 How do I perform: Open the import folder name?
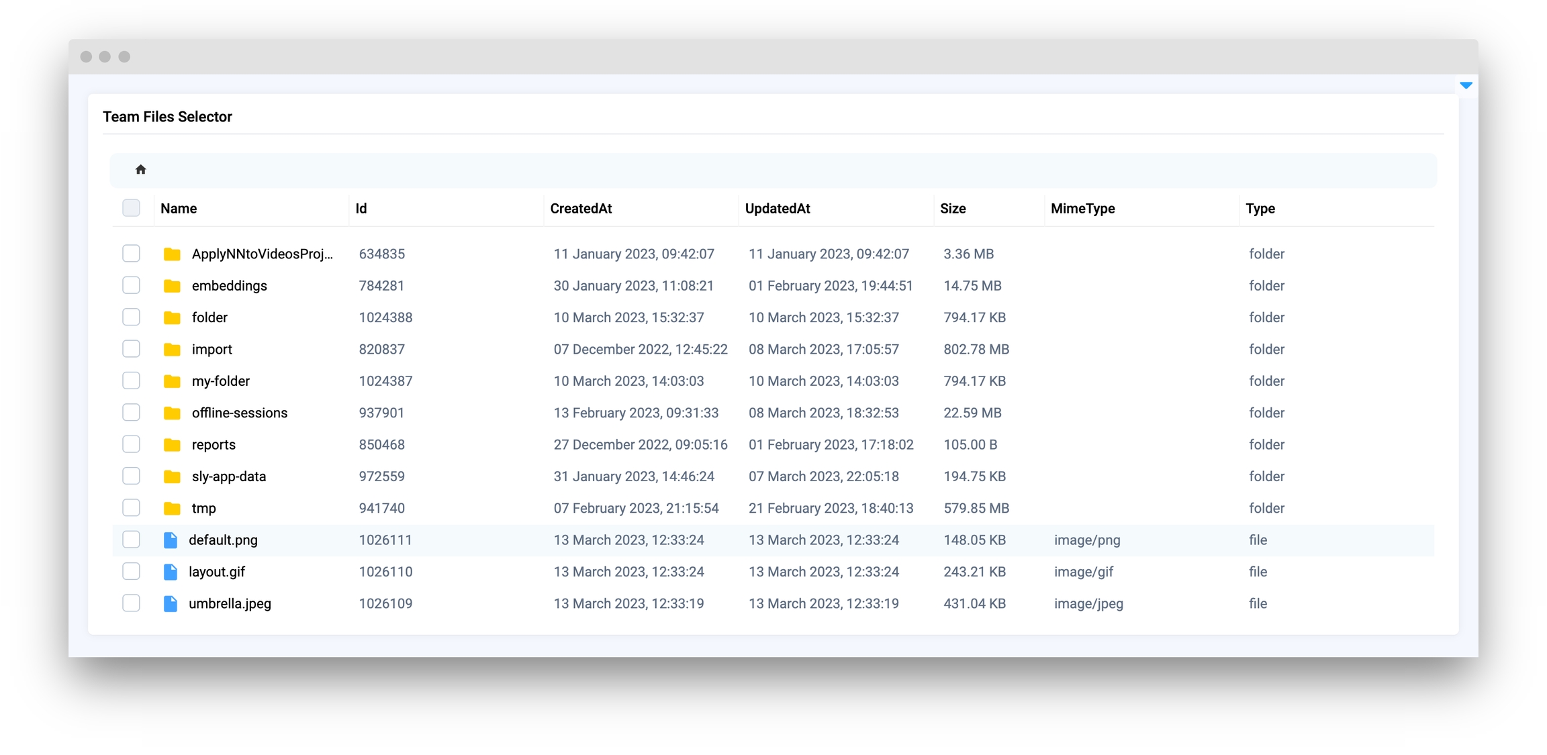click(x=212, y=350)
